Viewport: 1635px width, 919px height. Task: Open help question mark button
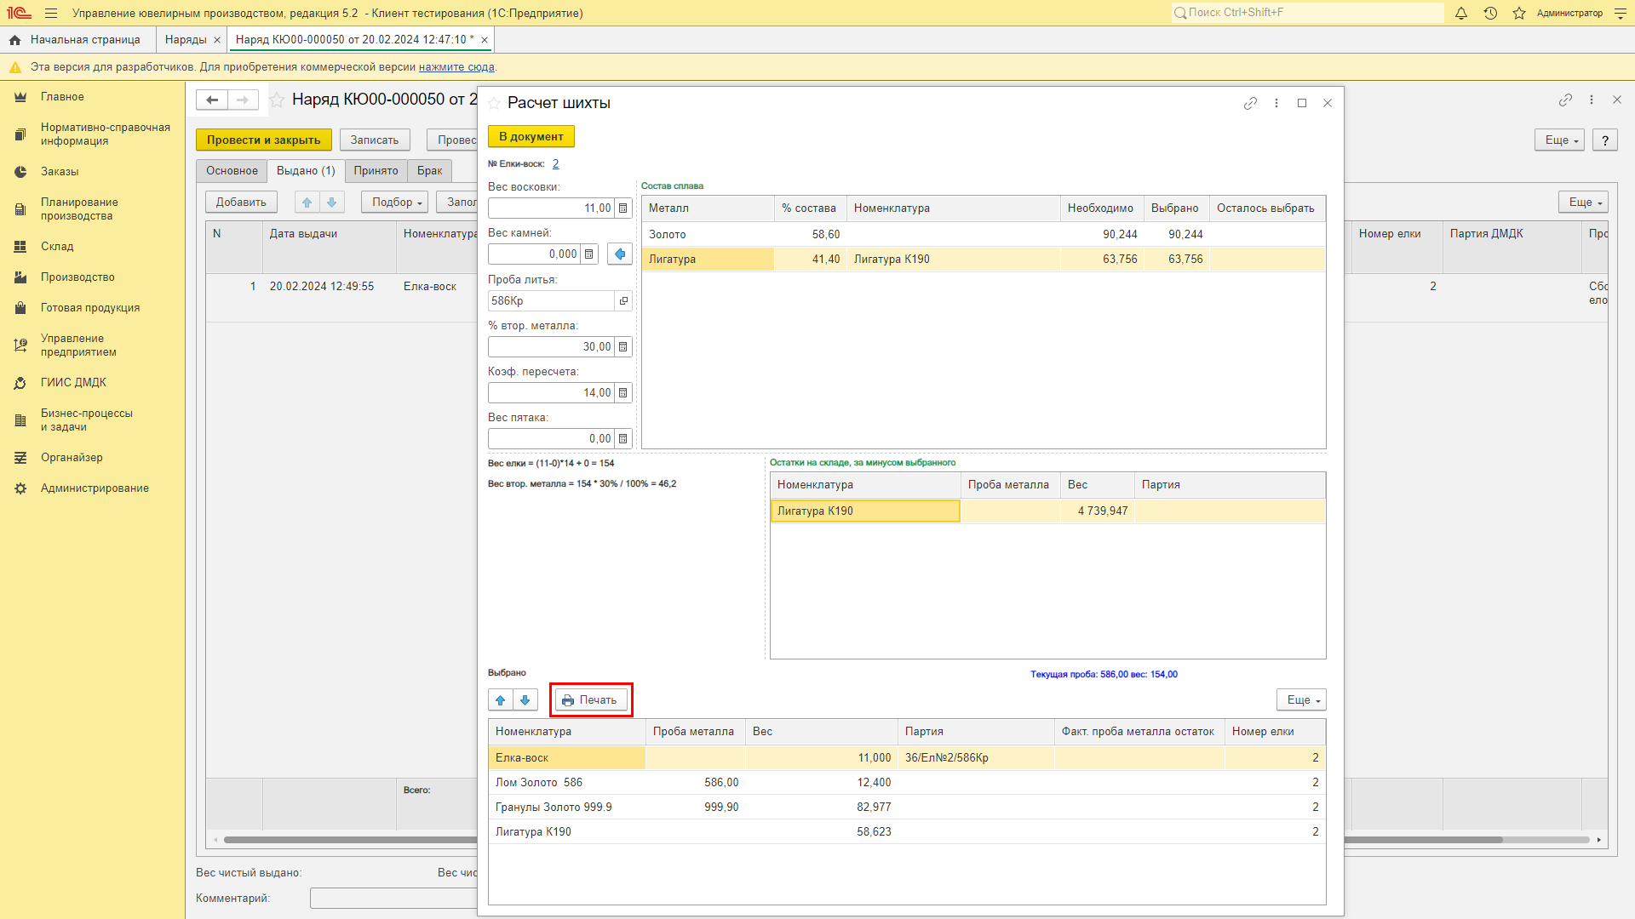pos(1605,140)
